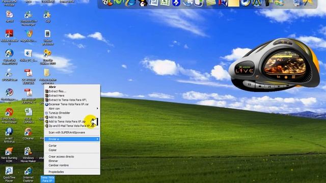Launch Nero Burning ROM shortcut

tap(9, 155)
